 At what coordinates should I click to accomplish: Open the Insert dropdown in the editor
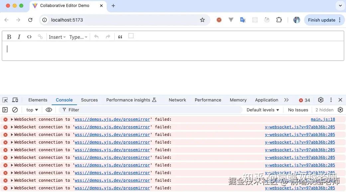click(x=57, y=37)
